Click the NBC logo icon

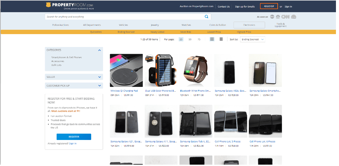click(278, 17)
